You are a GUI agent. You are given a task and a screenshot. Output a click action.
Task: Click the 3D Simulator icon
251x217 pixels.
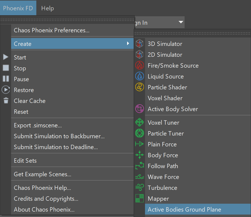pyautogui.click(x=139, y=44)
